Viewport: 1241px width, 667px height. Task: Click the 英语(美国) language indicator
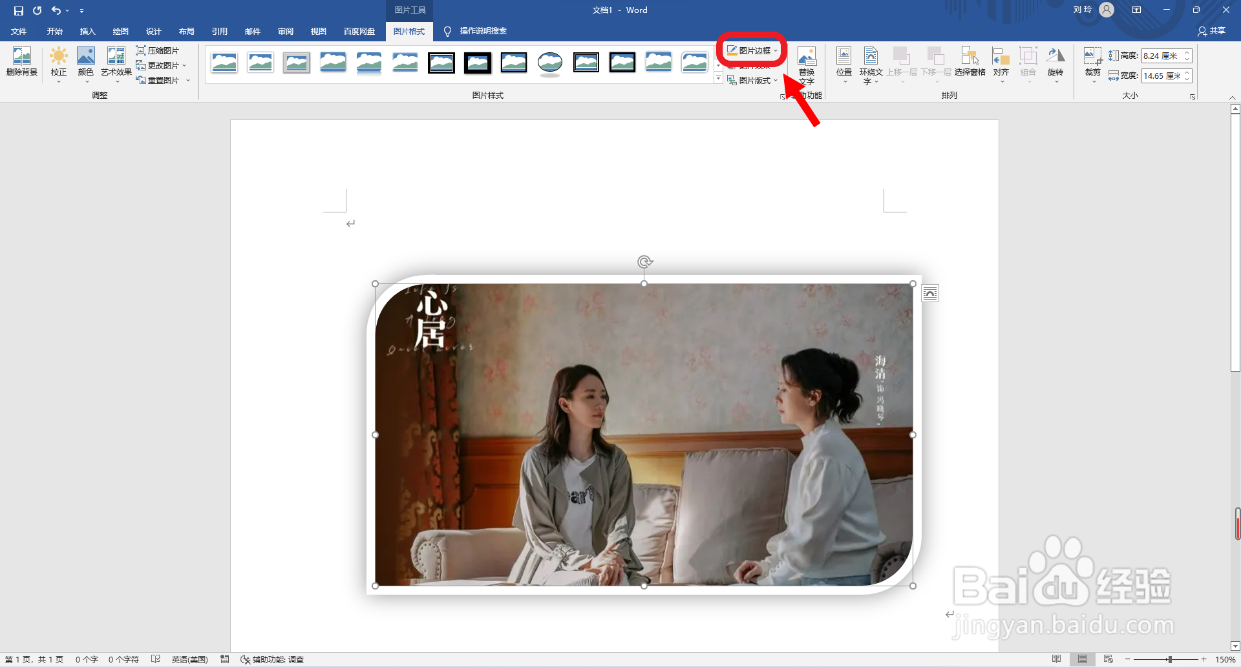[189, 659]
